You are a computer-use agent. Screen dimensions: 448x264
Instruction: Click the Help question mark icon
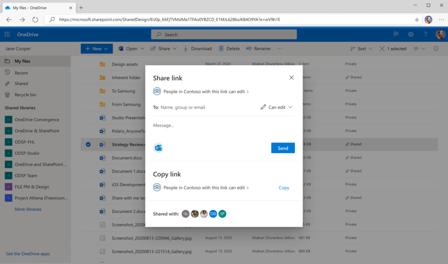[425, 34]
